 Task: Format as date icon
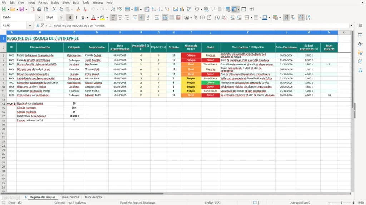coord(209,17)
